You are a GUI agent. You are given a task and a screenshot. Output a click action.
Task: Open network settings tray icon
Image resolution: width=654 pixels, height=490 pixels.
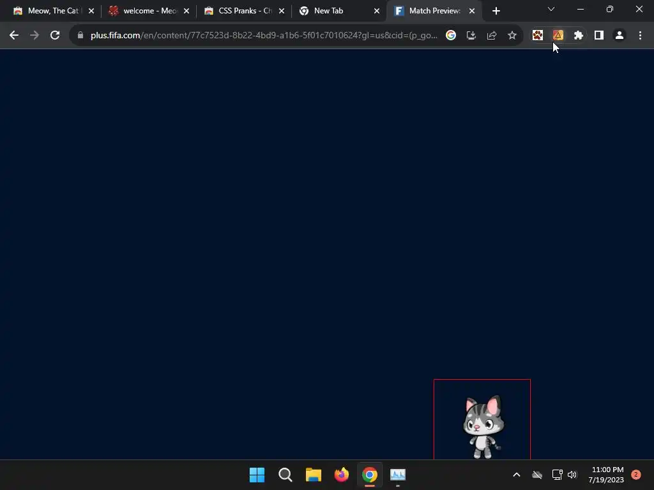pos(557,475)
